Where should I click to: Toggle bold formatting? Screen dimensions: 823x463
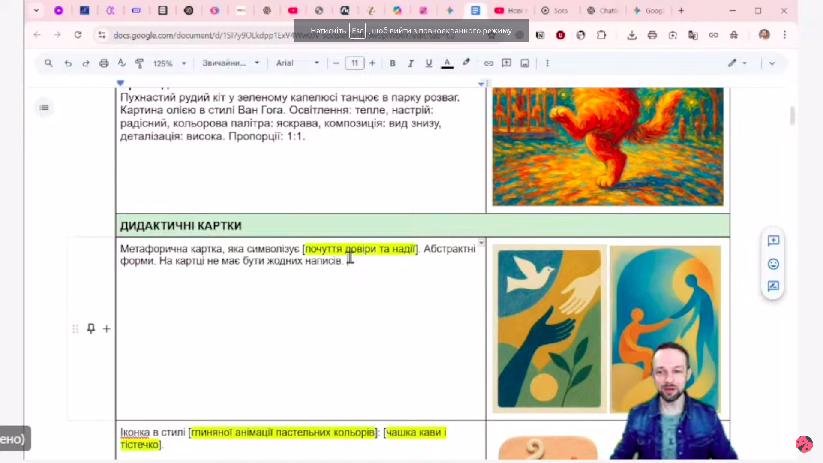point(392,63)
